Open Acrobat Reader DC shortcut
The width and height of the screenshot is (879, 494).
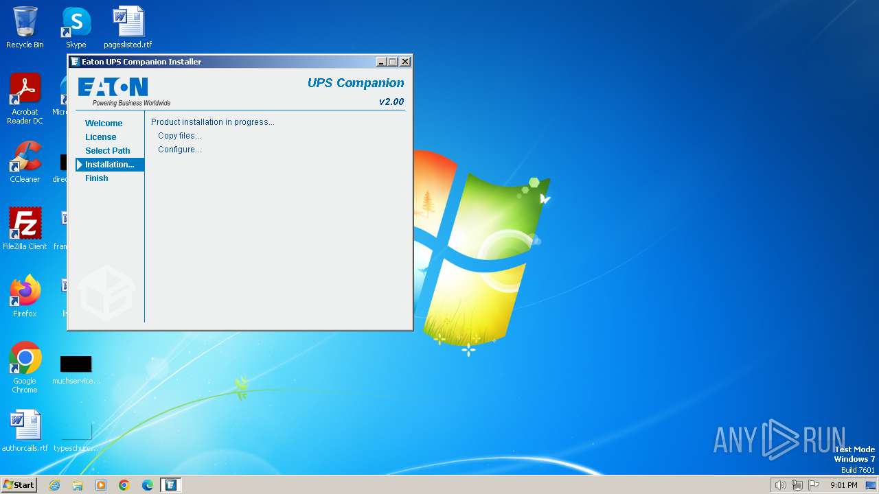pos(25,99)
